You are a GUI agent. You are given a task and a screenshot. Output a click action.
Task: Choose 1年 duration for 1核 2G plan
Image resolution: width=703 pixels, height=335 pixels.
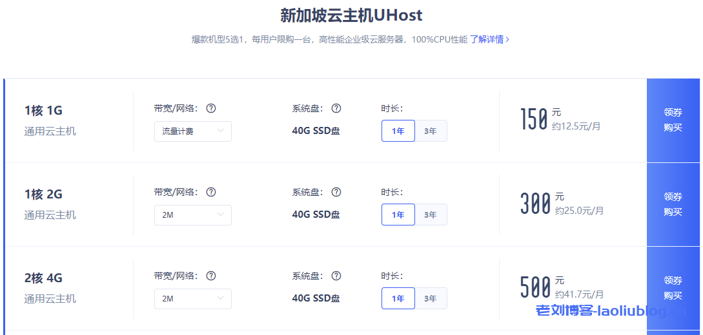coord(398,215)
